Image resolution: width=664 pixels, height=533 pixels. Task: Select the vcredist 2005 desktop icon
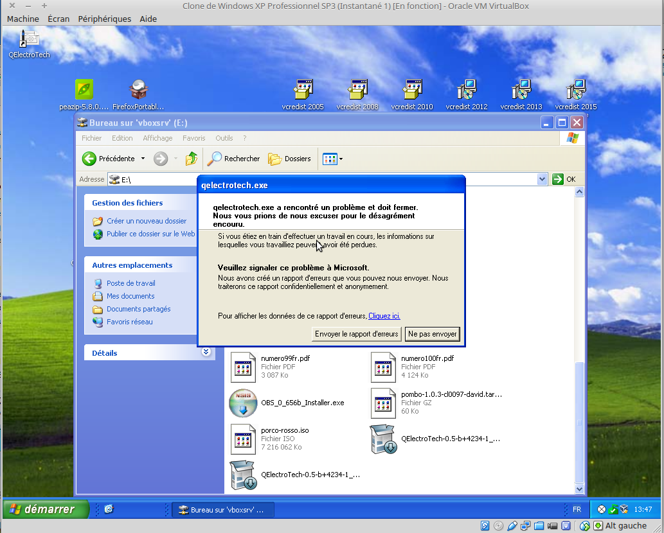pos(303,90)
